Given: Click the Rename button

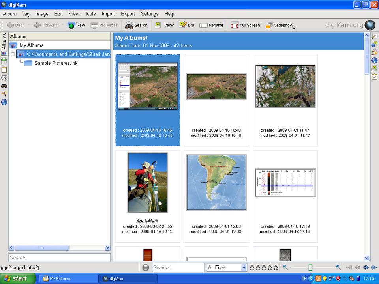Looking at the screenshot, I should (212, 25).
